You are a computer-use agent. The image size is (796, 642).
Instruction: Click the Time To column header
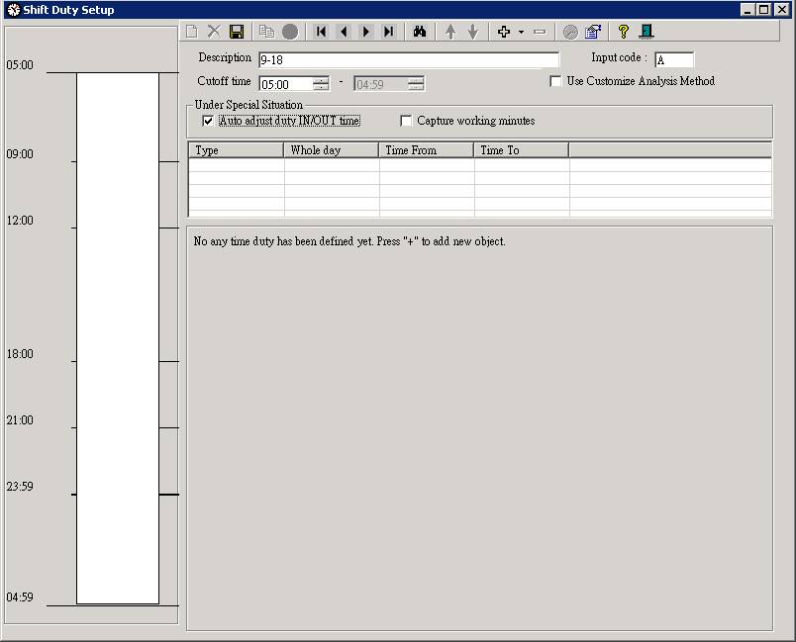click(x=522, y=150)
